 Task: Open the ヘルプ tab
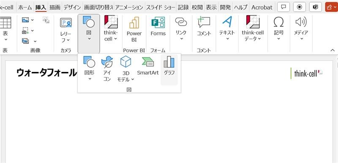pos(240,7)
